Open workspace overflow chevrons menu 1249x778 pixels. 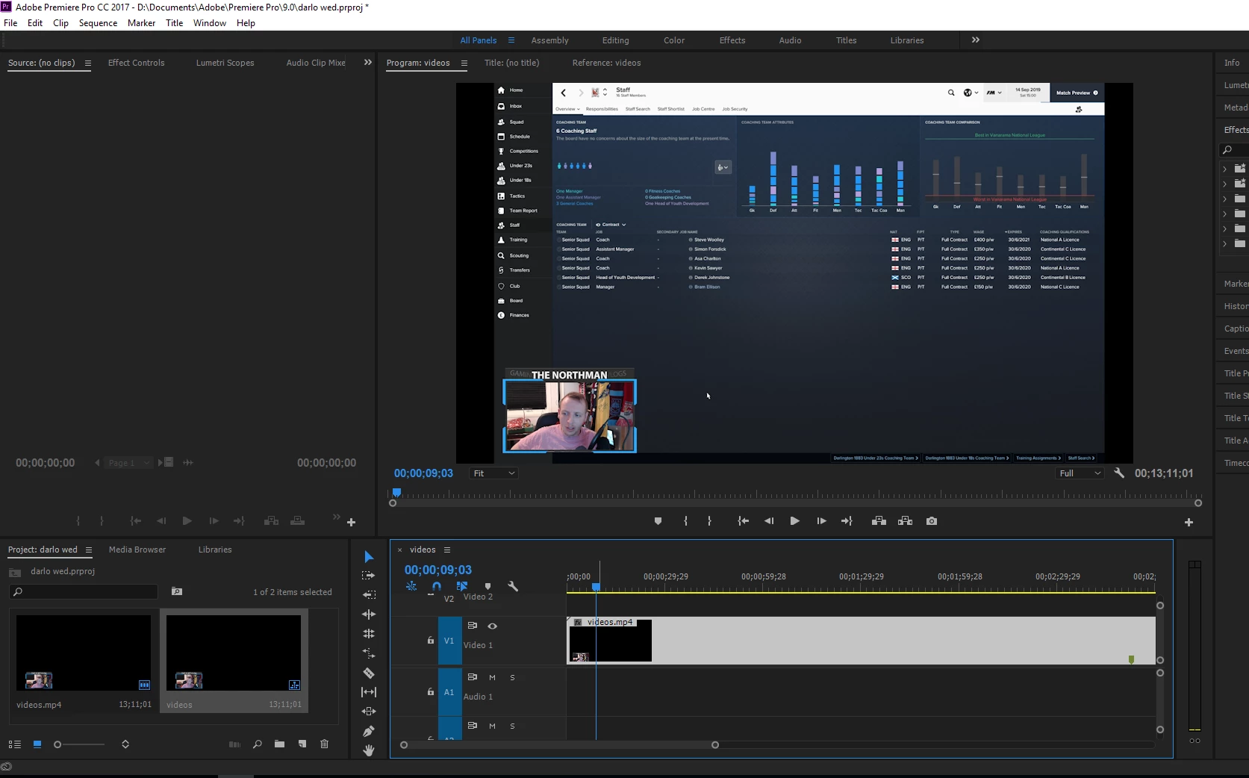[x=976, y=40]
